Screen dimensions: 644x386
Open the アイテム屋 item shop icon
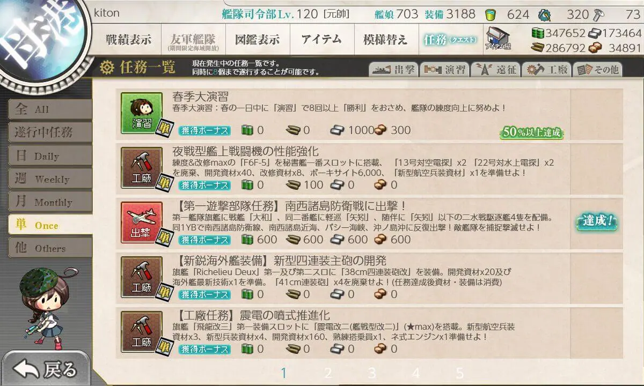pyautogui.click(x=498, y=39)
